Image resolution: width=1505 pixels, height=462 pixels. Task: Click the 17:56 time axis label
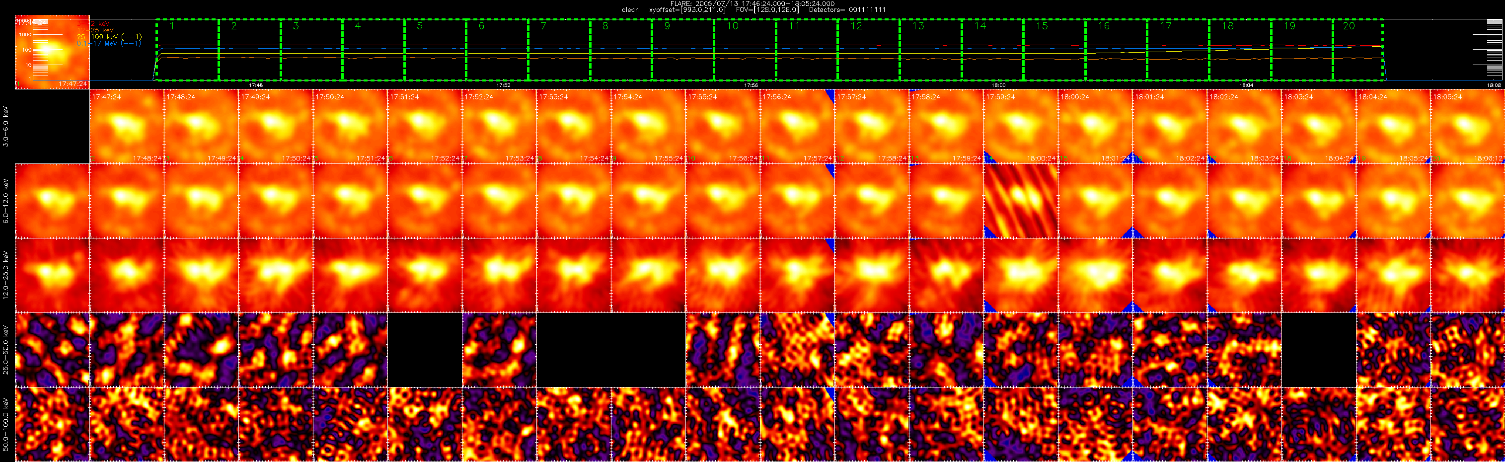click(x=752, y=85)
